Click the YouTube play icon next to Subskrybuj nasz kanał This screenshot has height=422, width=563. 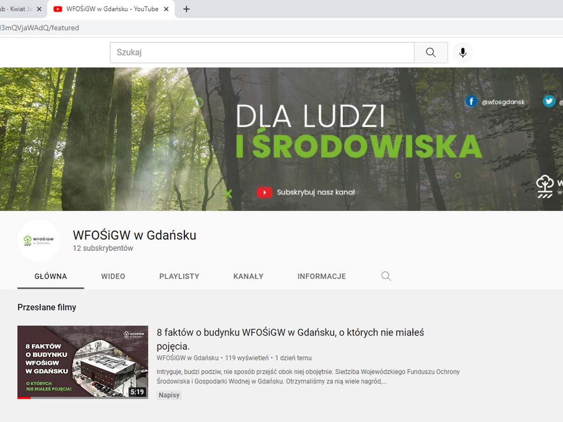point(265,192)
